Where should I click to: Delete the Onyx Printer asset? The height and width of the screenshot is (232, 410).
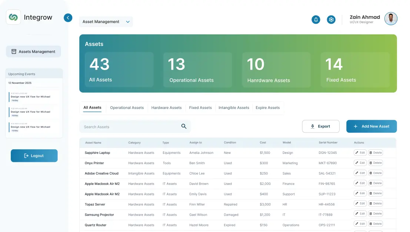375,163
